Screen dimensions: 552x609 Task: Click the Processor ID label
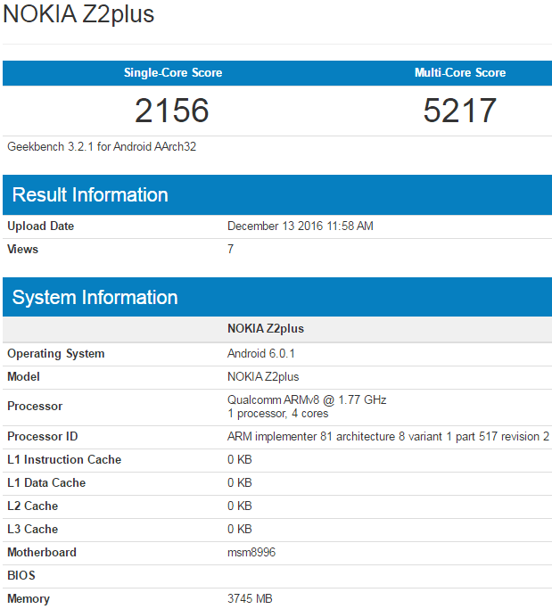click(x=43, y=437)
